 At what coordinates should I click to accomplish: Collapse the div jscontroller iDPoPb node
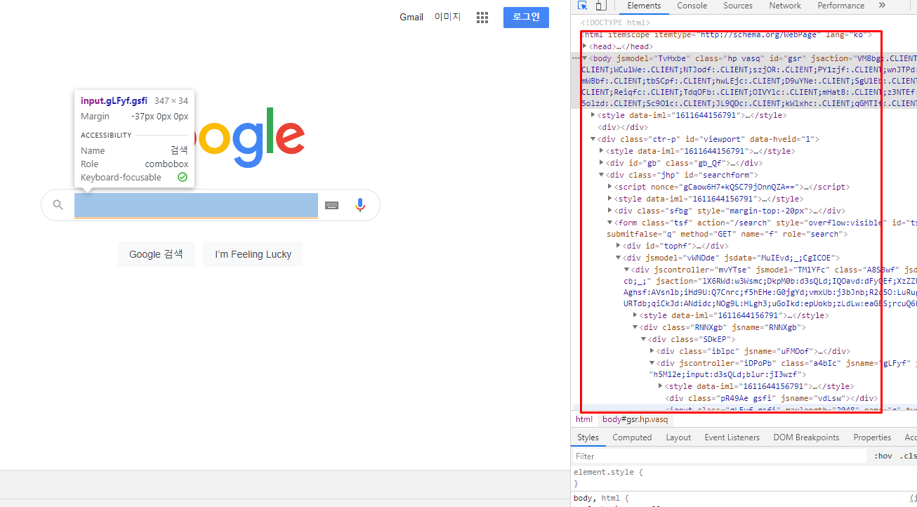click(652, 363)
